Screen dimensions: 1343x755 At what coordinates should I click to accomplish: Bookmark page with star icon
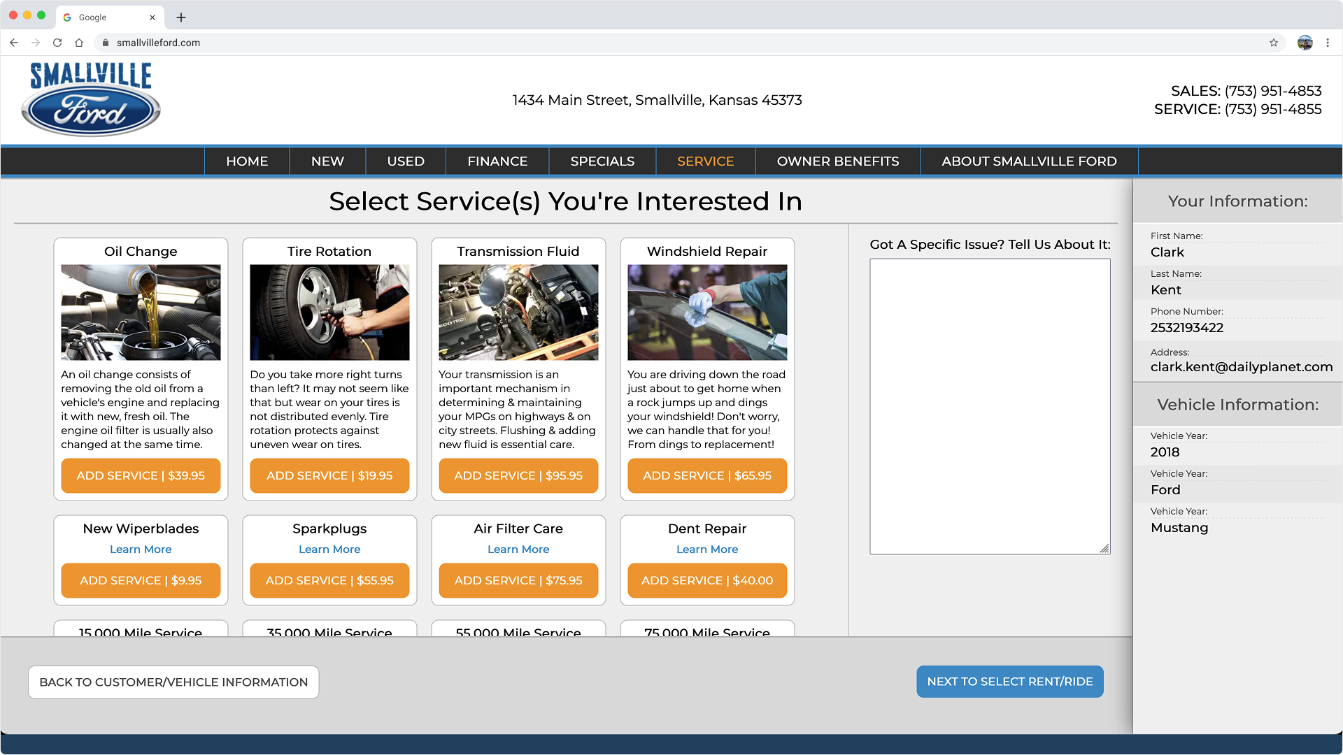click(1274, 43)
